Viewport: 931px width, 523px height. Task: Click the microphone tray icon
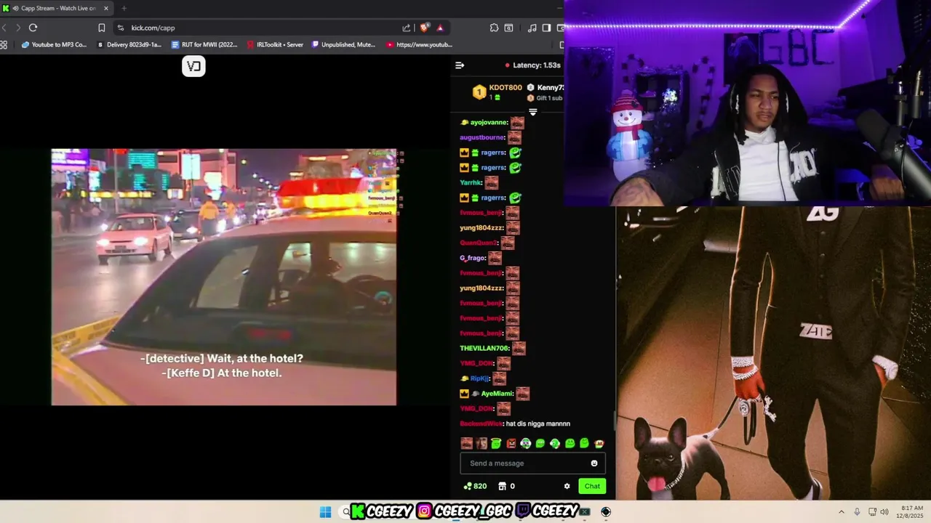[858, 511]
